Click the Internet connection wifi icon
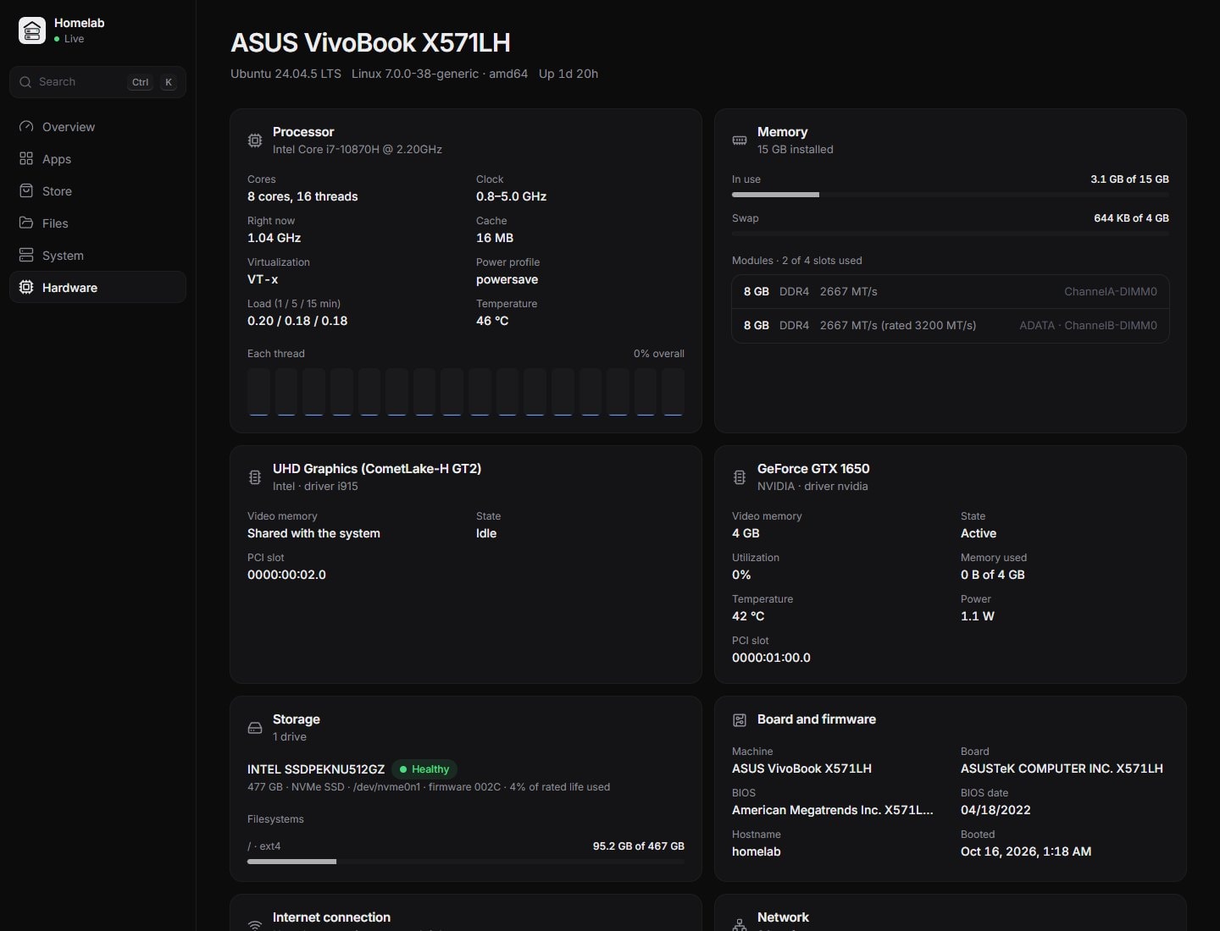The width and height of the screenshot is (1220, 931). pyautogui.click(x=255, y=924)
